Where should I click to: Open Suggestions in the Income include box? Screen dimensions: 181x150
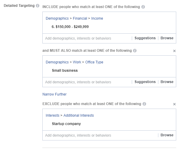(x=145, y=38)
